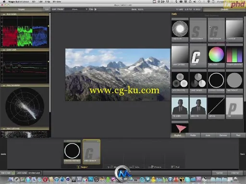Select the white ring tool in Tools panel
Viewport: 246px width, 184px height.
[216, 81]
